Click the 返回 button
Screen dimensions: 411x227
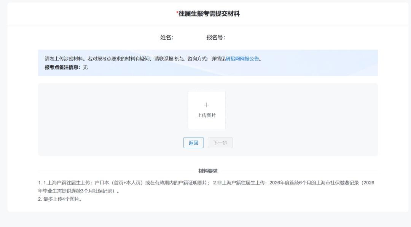click(x=193, y=142)
